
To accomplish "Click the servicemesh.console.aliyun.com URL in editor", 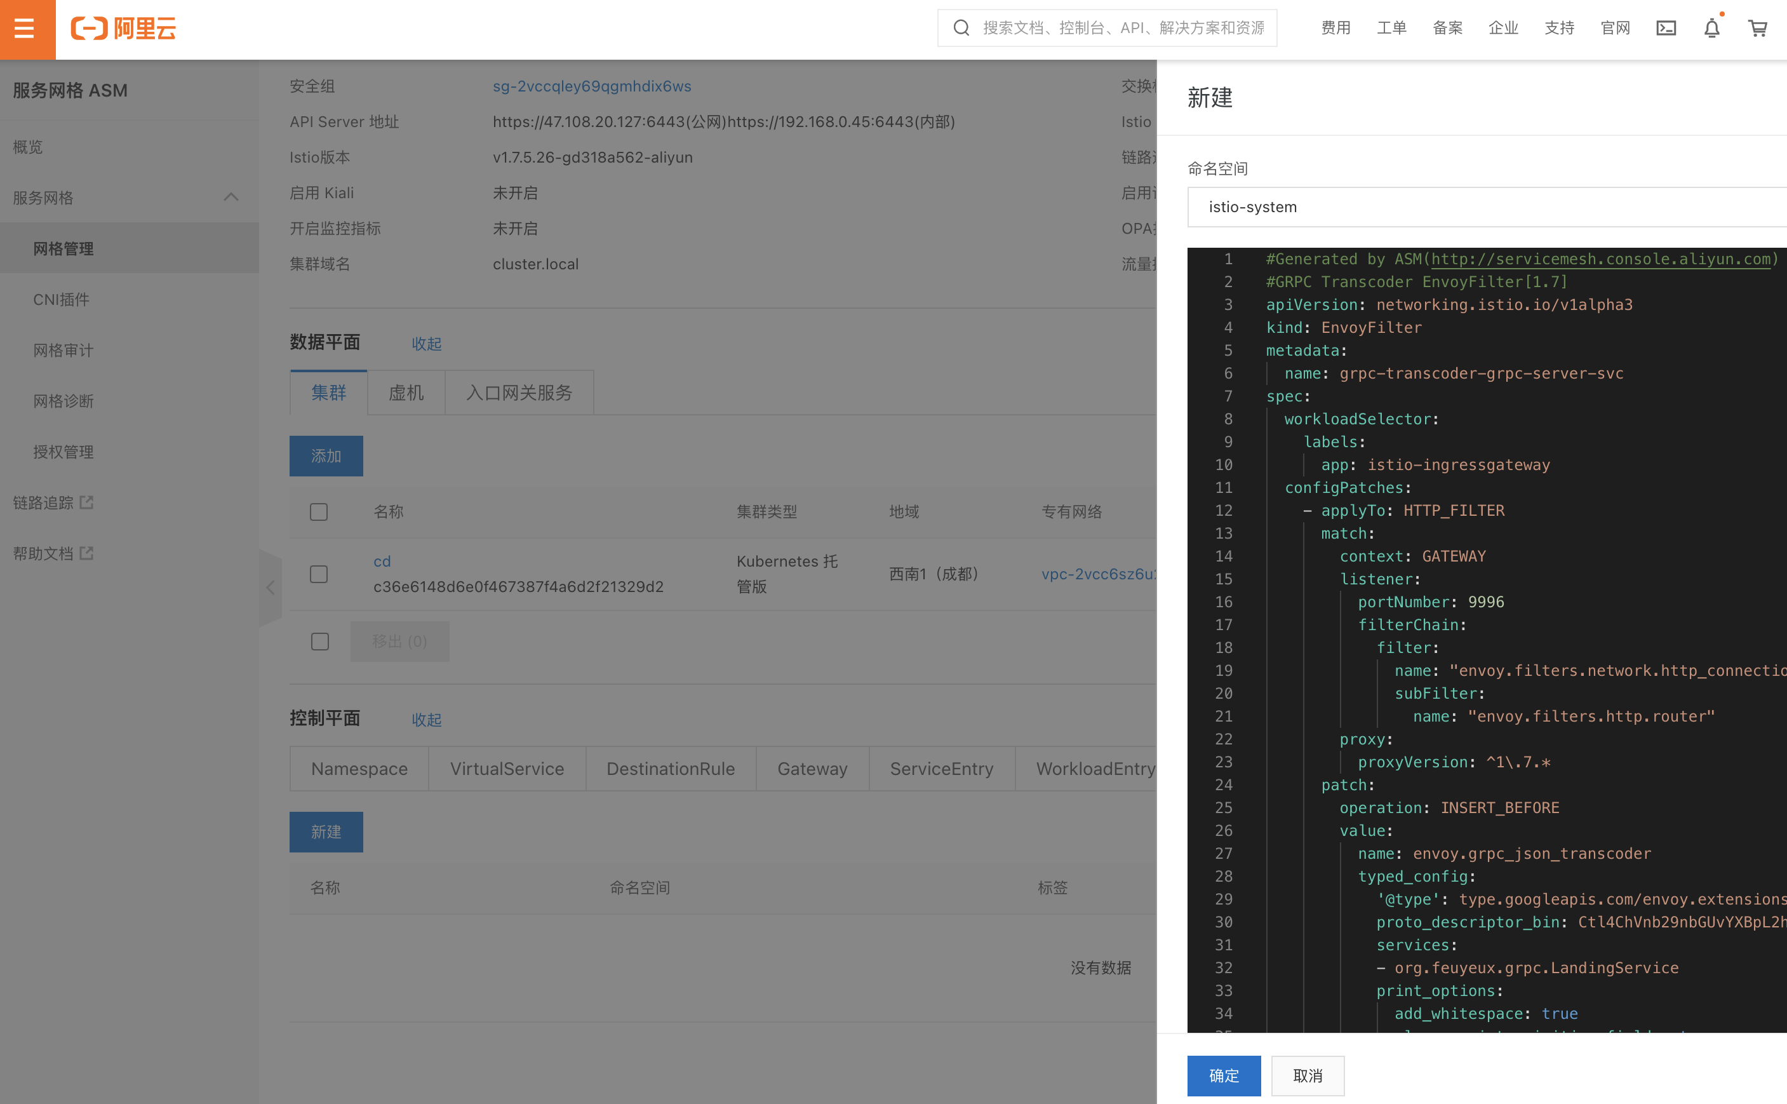I will click(1601, 259).
